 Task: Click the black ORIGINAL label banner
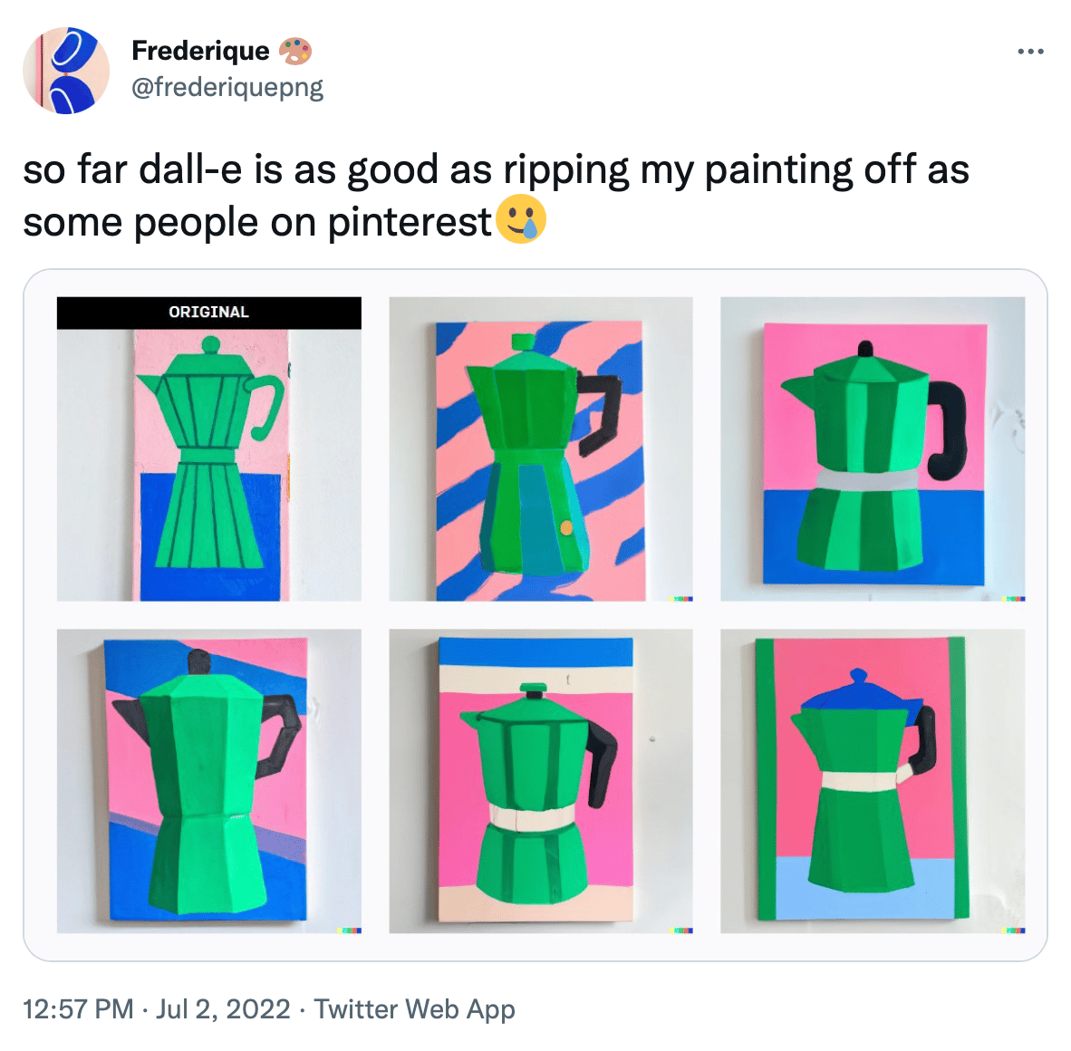pyautogui.click(x=209, y=313)
